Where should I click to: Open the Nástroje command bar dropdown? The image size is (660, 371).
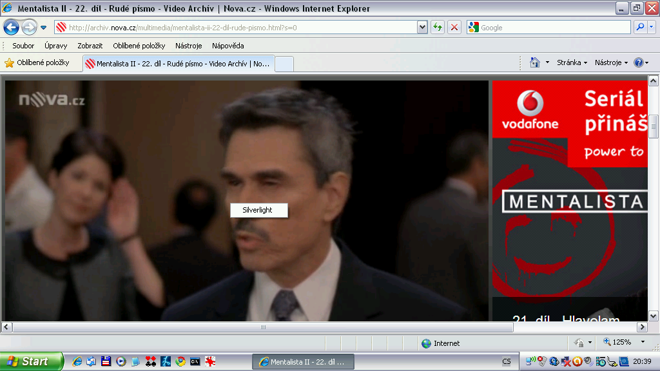click(611, 62)
